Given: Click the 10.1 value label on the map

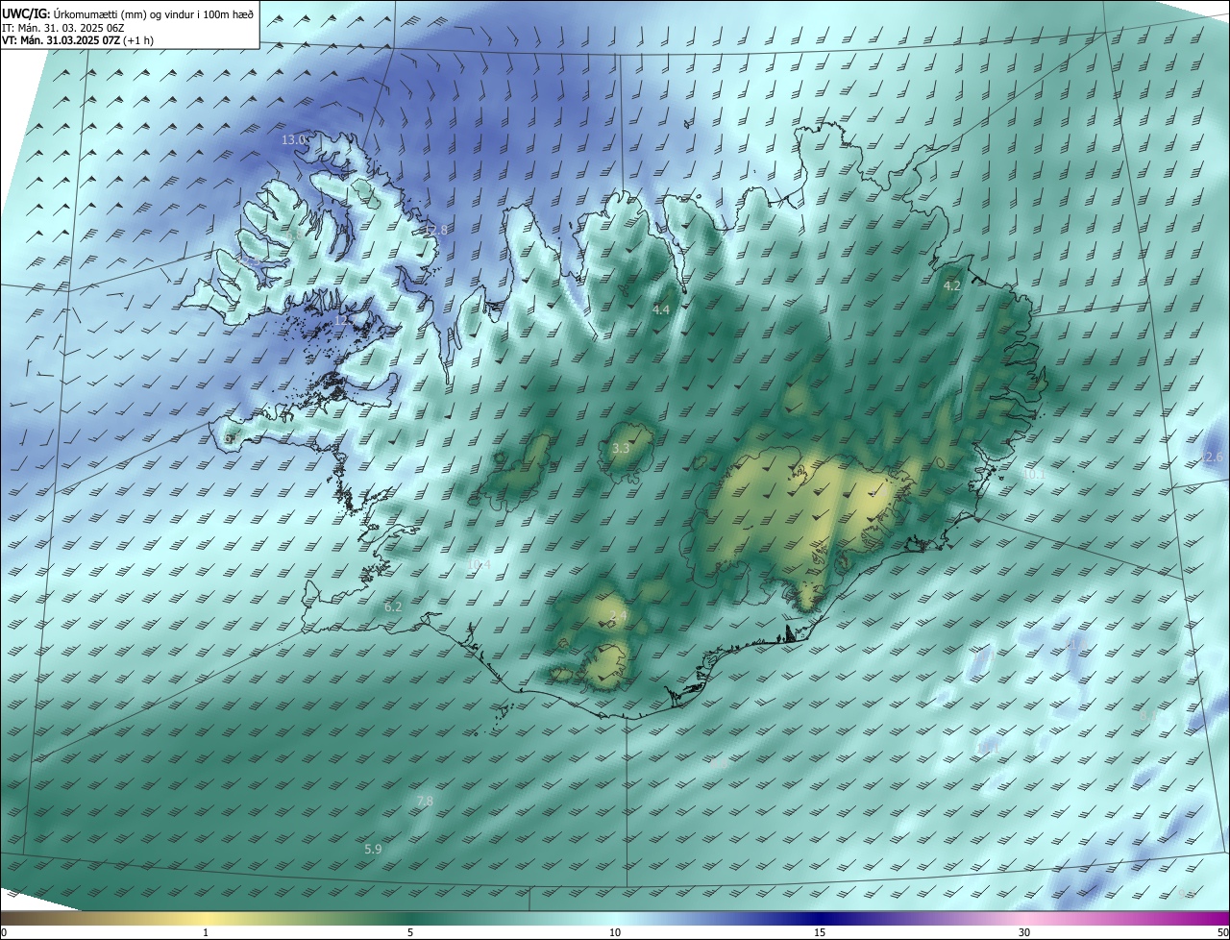Looking at the screenshot, I should [x=1035, y=475].
